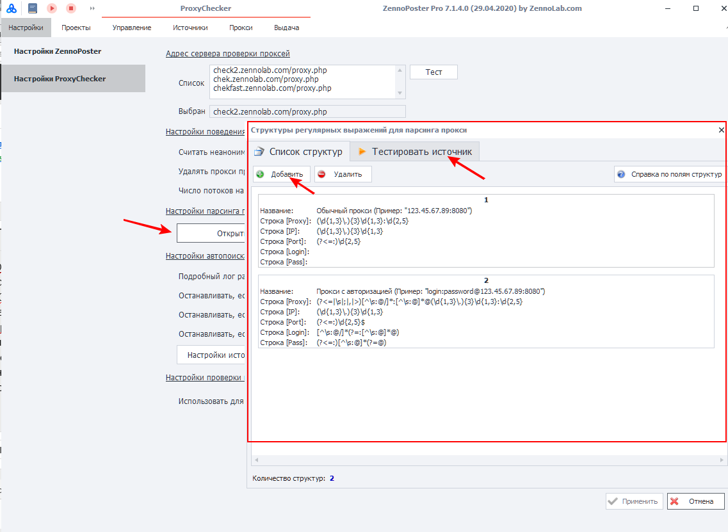728x532 pixels.
Task: Select chekfast.zennolab.com/proxy.php in server list
Action: tap(272, 88)
